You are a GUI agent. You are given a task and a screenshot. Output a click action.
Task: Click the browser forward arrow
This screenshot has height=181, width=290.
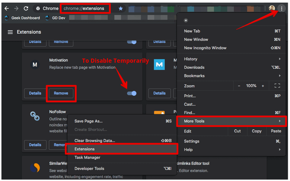pos(16,8)
